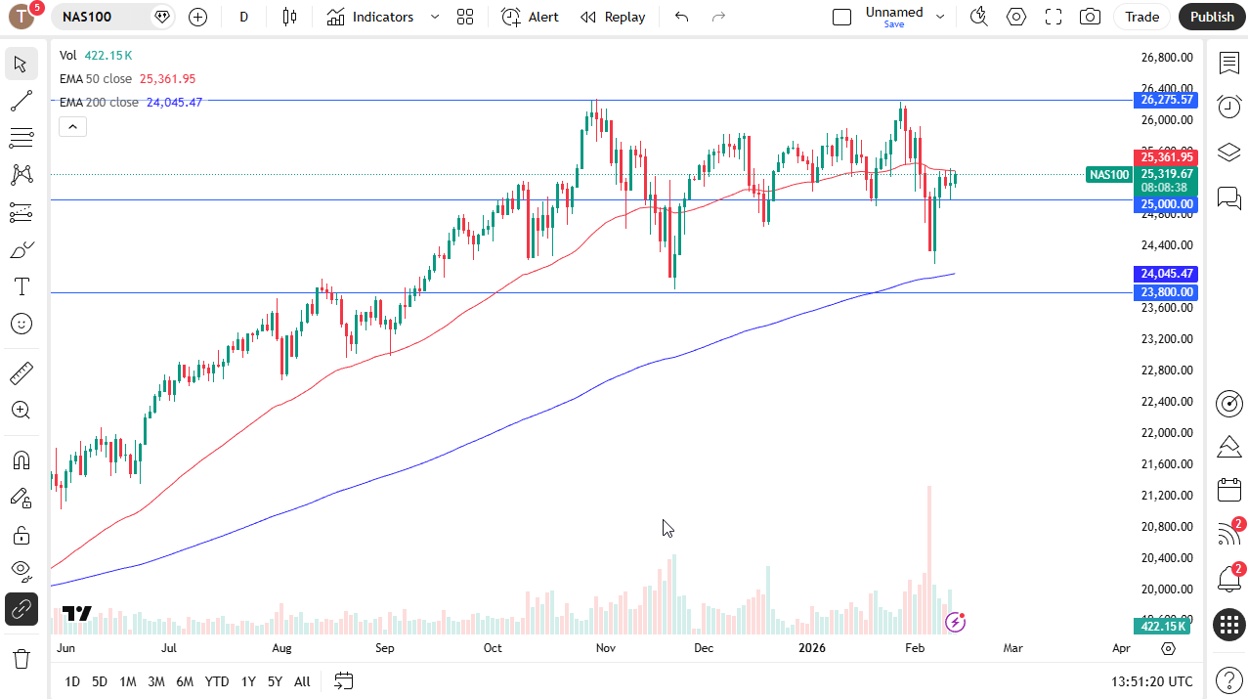Enter fullscreen mode
The height and width of the screenshot is (699, 1248).
pos(1054,17)
